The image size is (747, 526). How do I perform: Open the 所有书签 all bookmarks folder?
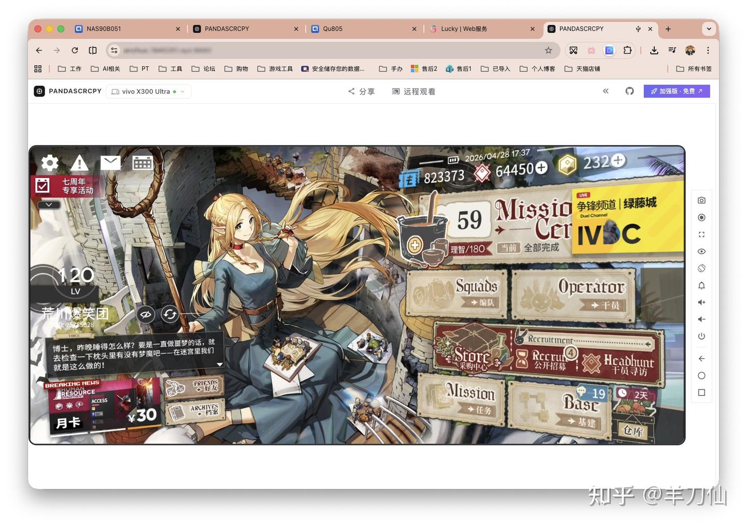click(x=694, y=68)
